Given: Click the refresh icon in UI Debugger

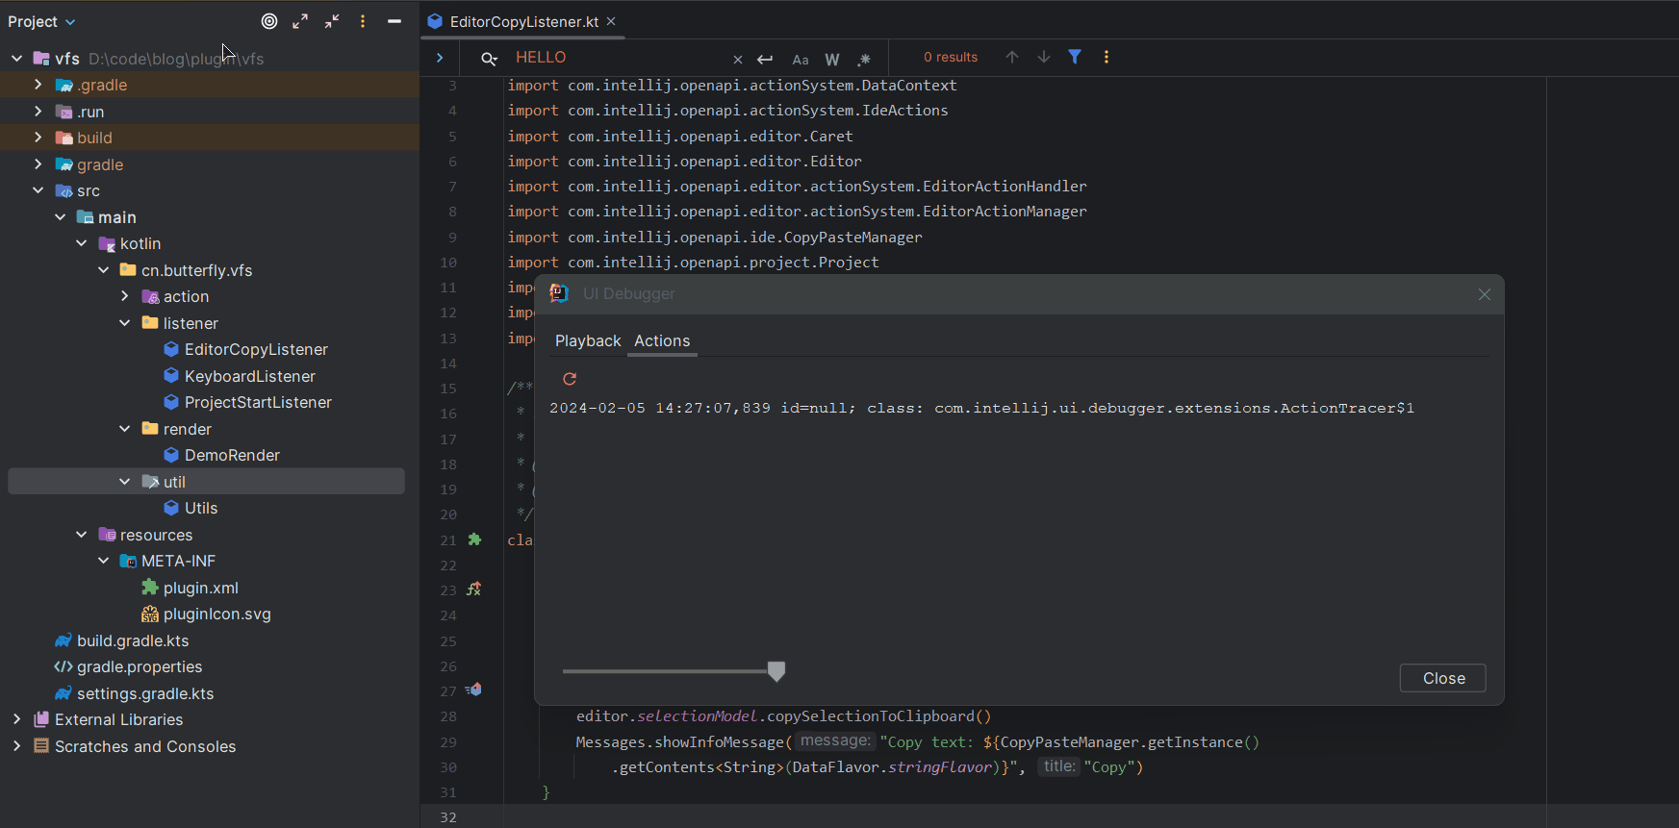Looking at the screenshot, I should point(570,379).
